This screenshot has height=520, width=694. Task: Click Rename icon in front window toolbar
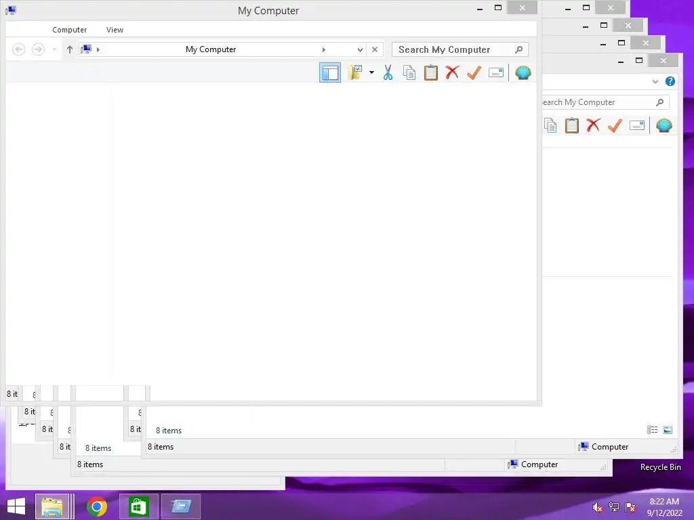[495, 72]
